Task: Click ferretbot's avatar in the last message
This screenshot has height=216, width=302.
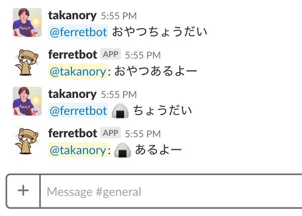Action: tap(27, 141)
